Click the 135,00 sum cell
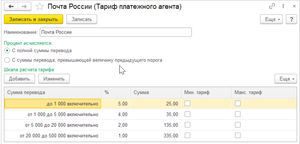Image resolution: width=300 pixels, height=144 pixels. pyautogui.click(x=156, y=125)
